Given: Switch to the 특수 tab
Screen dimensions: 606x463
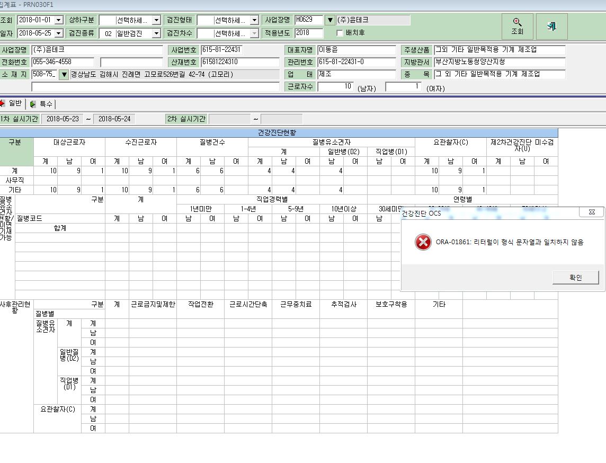Looking at the screenshot, I should [41, 104].
